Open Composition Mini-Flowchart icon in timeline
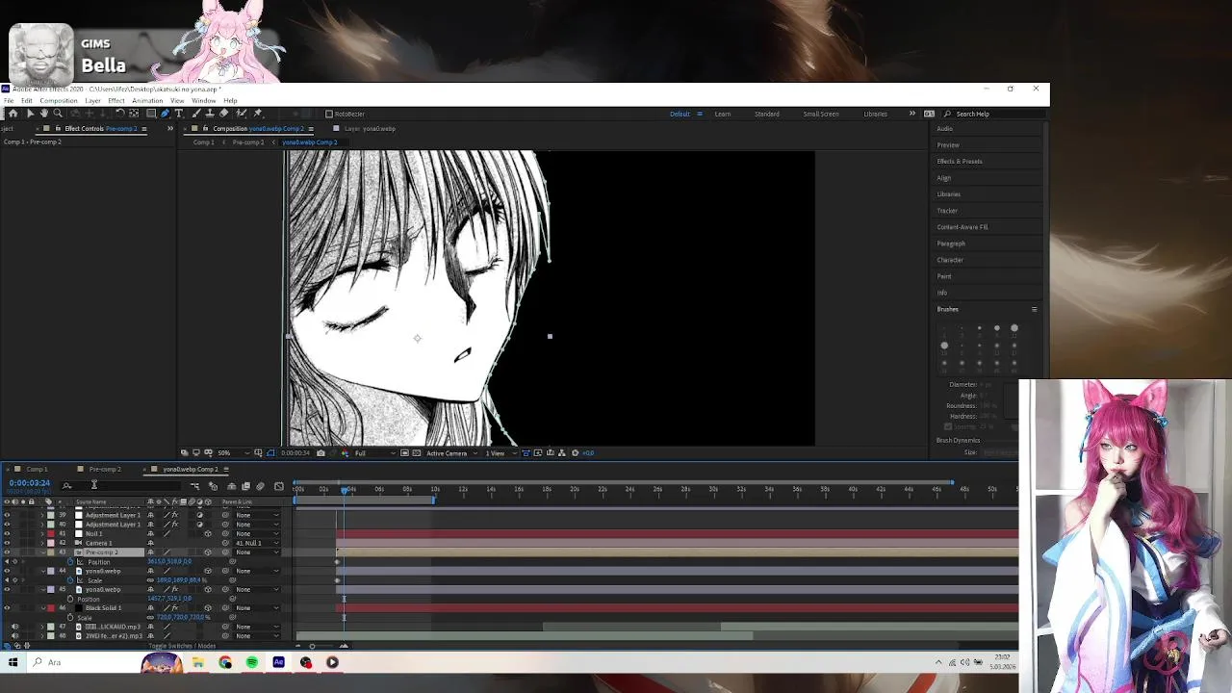The image size is (1232, 693). (194, 486)
